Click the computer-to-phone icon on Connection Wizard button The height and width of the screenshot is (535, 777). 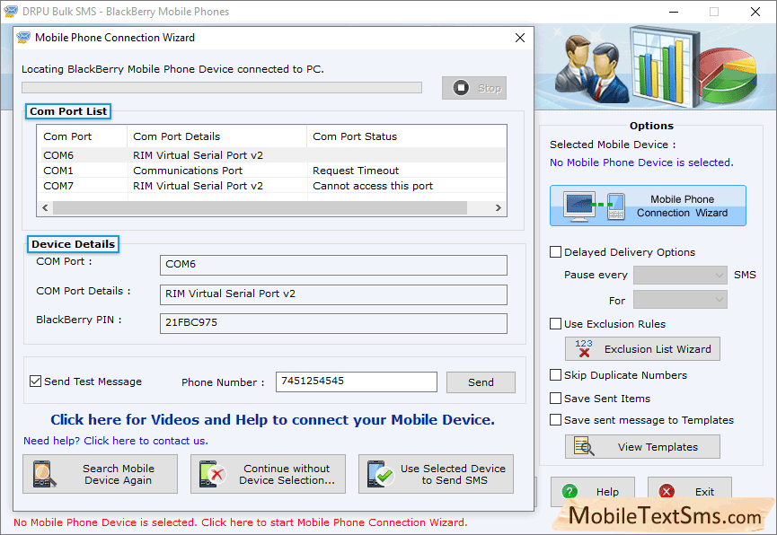click(594, 206)
